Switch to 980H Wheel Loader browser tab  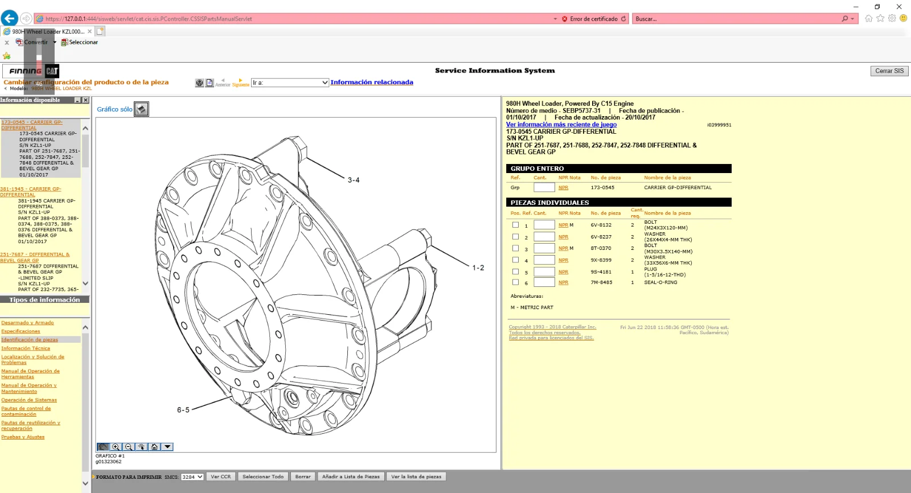point(48,31)
